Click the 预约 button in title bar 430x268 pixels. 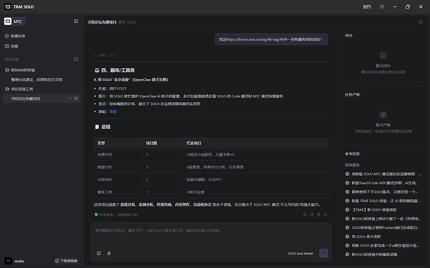366,7
